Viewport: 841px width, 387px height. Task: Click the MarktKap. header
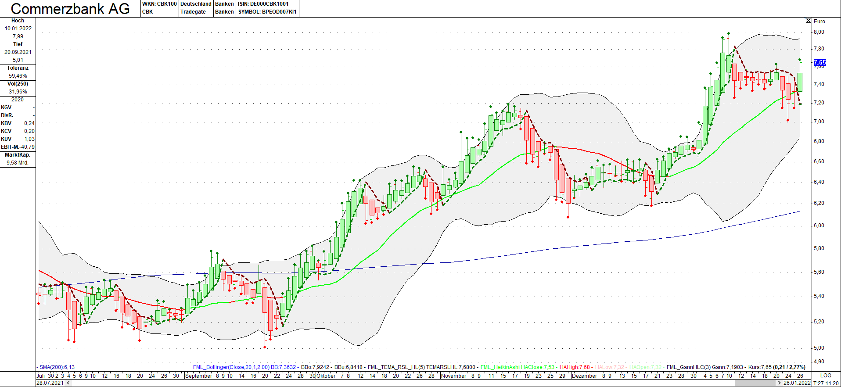(x=18, y=155)
